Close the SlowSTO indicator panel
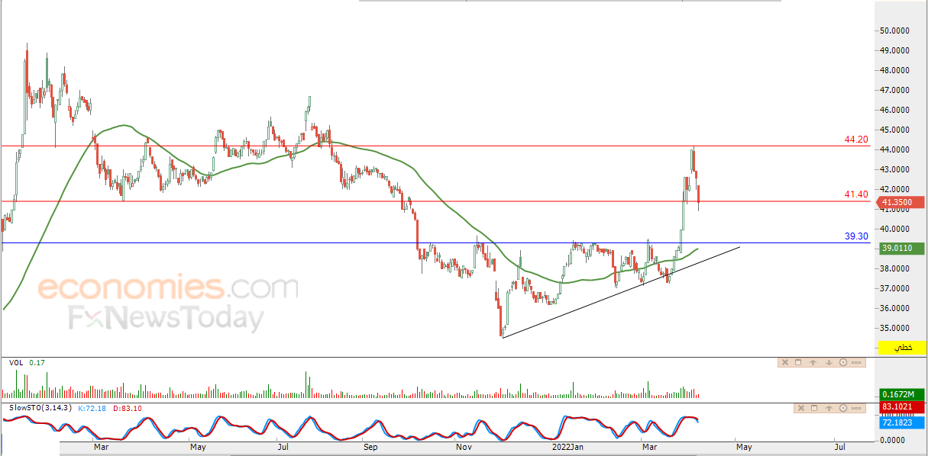Viewport: 928px width, 456px height. click(x=801, y=408)
